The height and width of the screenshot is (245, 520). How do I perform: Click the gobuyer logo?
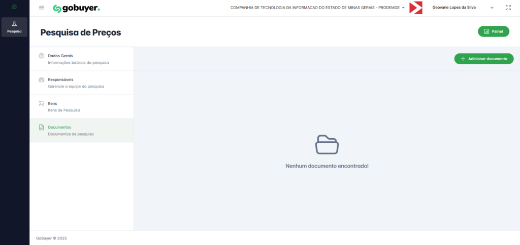[x=76, y=8]
